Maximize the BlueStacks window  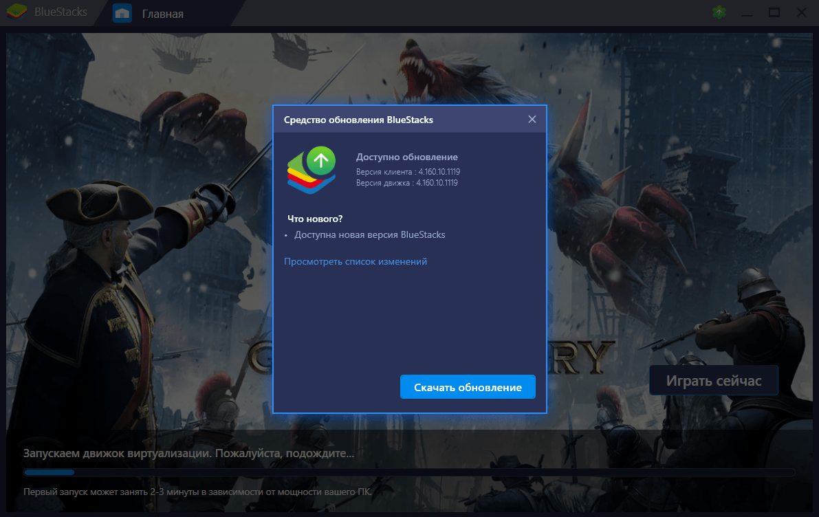(774, 13)
